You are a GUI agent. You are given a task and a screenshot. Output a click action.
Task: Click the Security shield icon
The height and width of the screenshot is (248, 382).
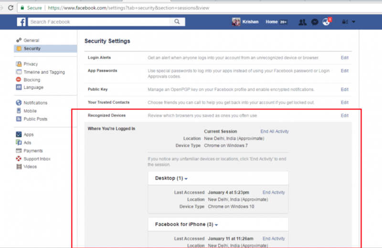point(19,48)
